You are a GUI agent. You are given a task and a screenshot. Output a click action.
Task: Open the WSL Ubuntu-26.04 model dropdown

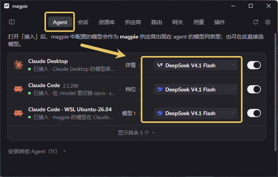(x=196, y=113)
